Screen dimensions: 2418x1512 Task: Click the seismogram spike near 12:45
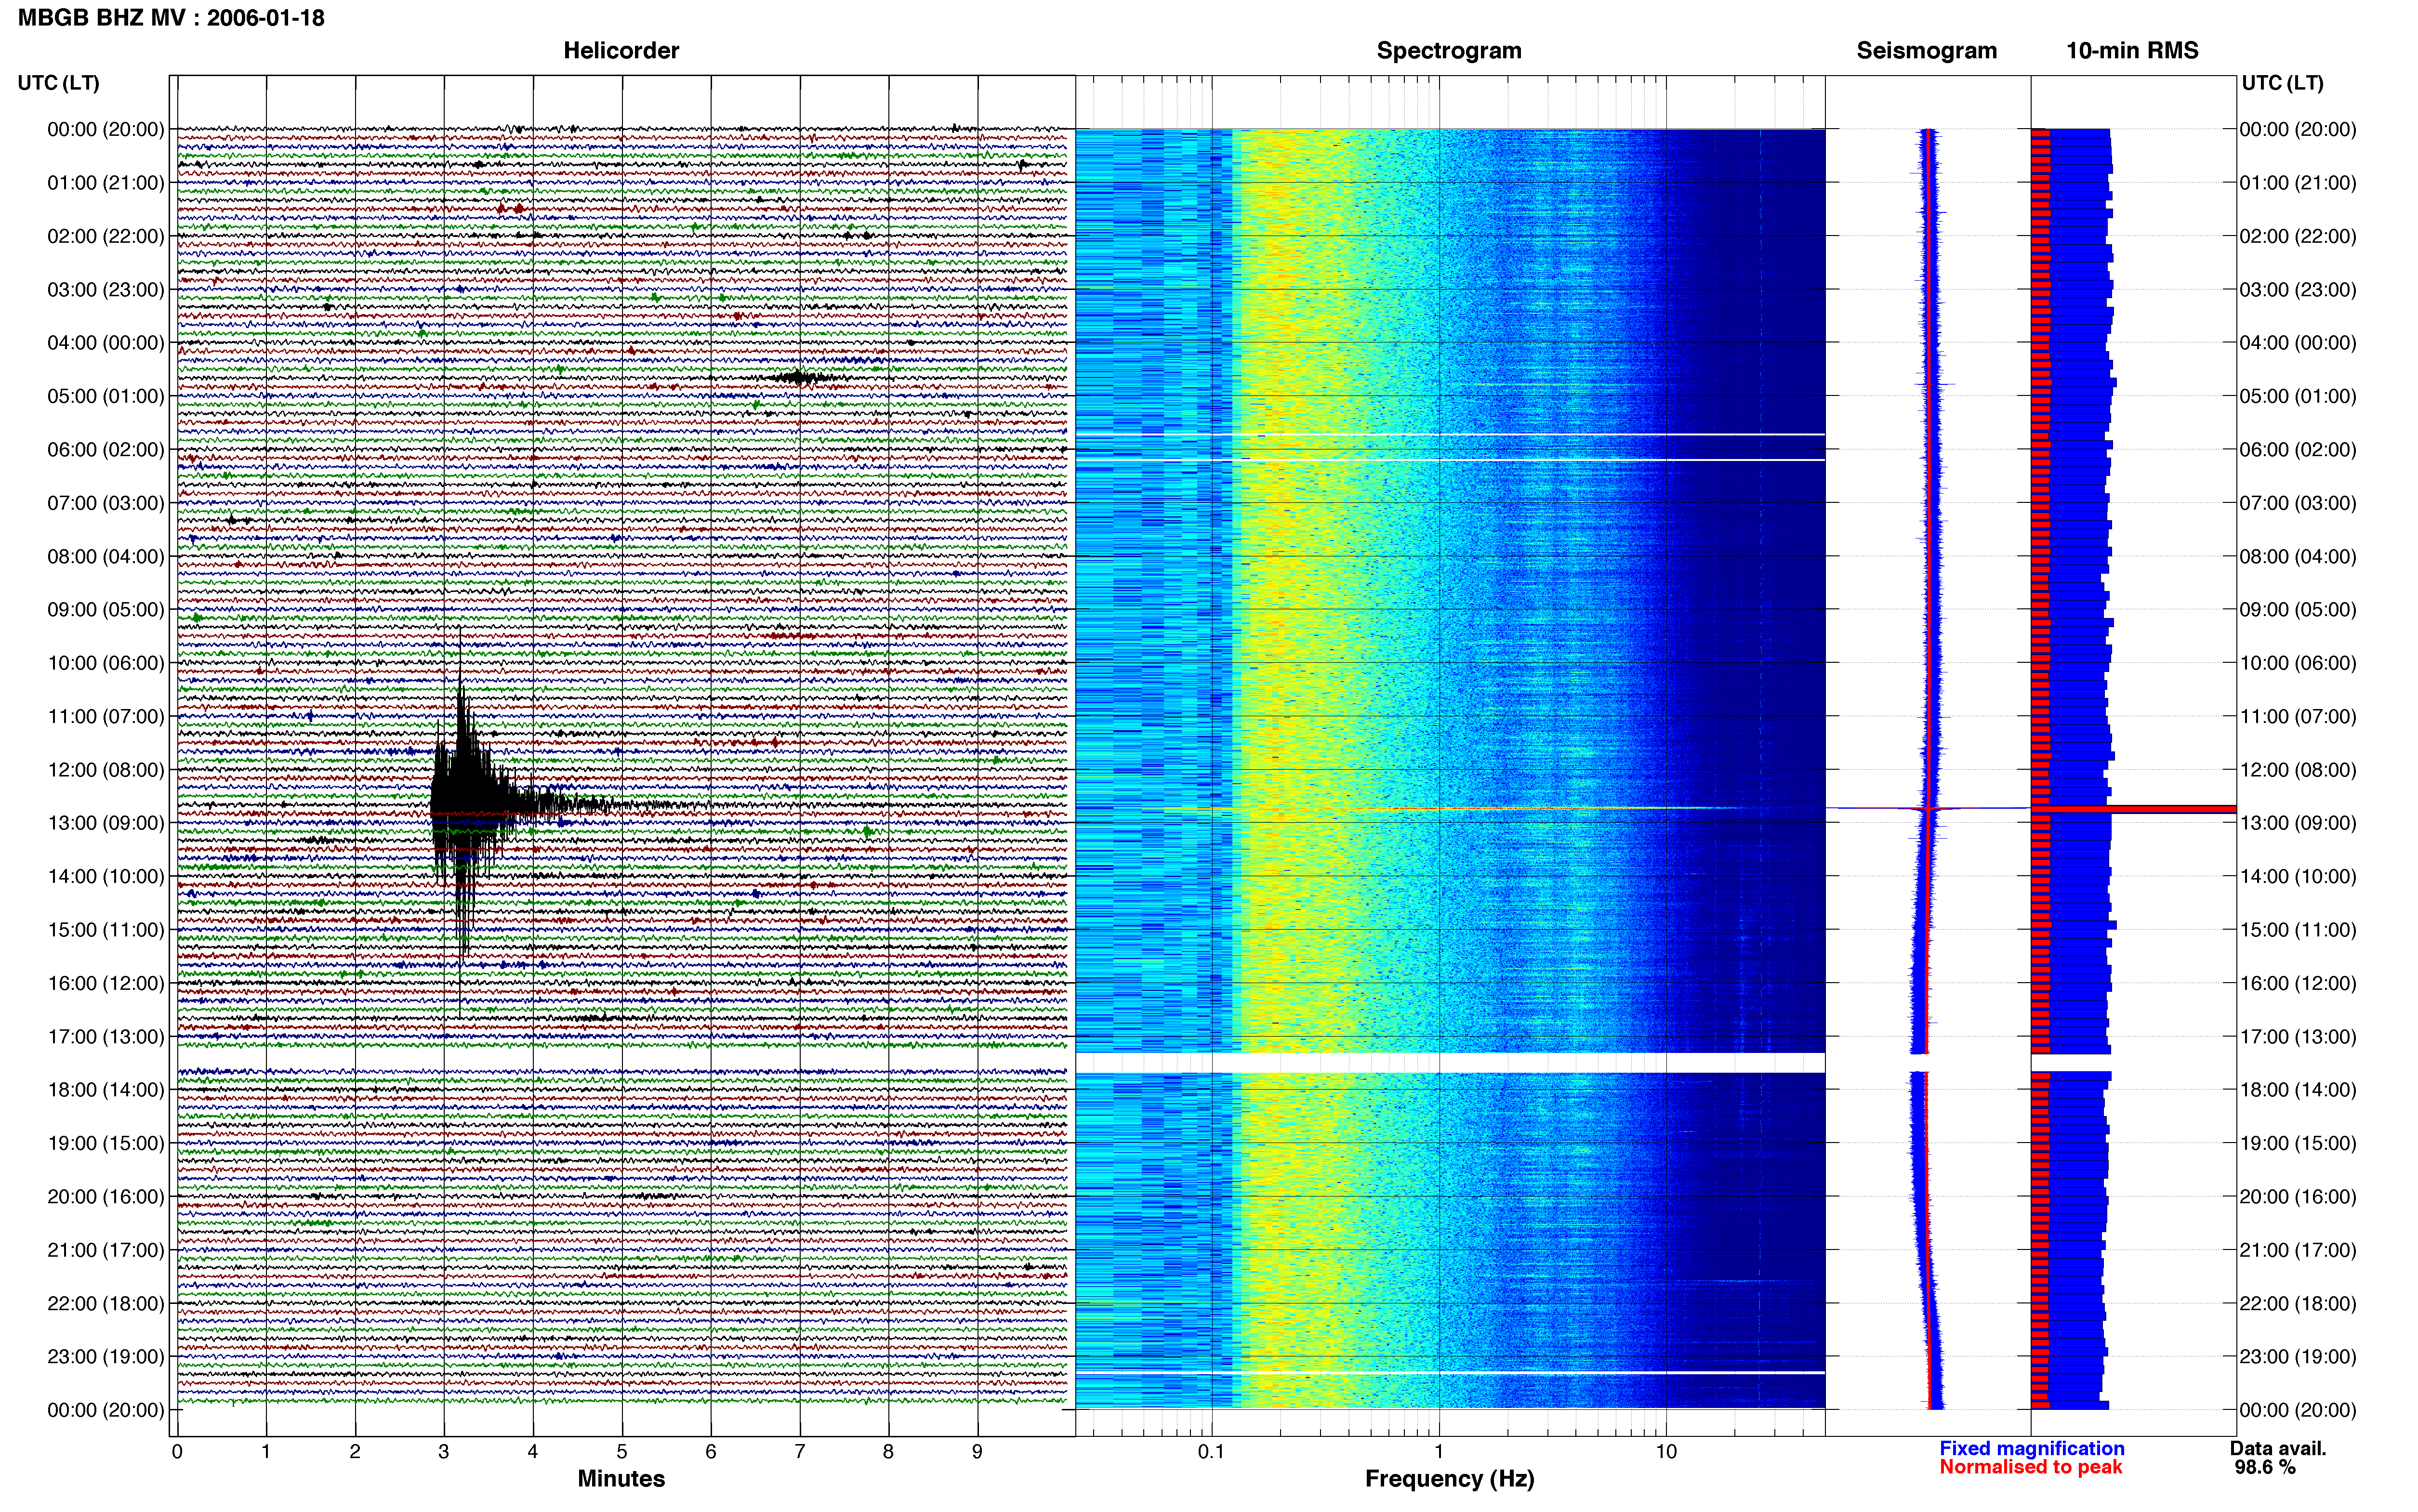point(1928,808)
